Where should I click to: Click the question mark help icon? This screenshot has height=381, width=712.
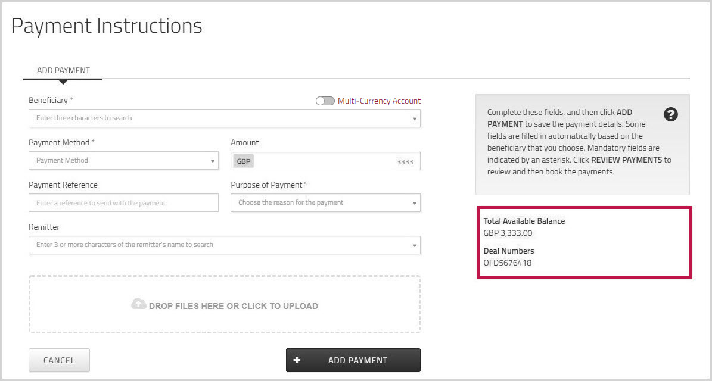coord(670,115)
